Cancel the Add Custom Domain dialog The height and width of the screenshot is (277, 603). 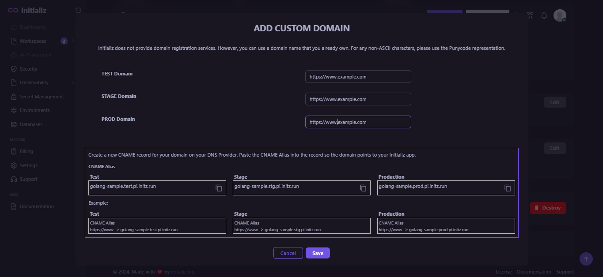[288, 253]
